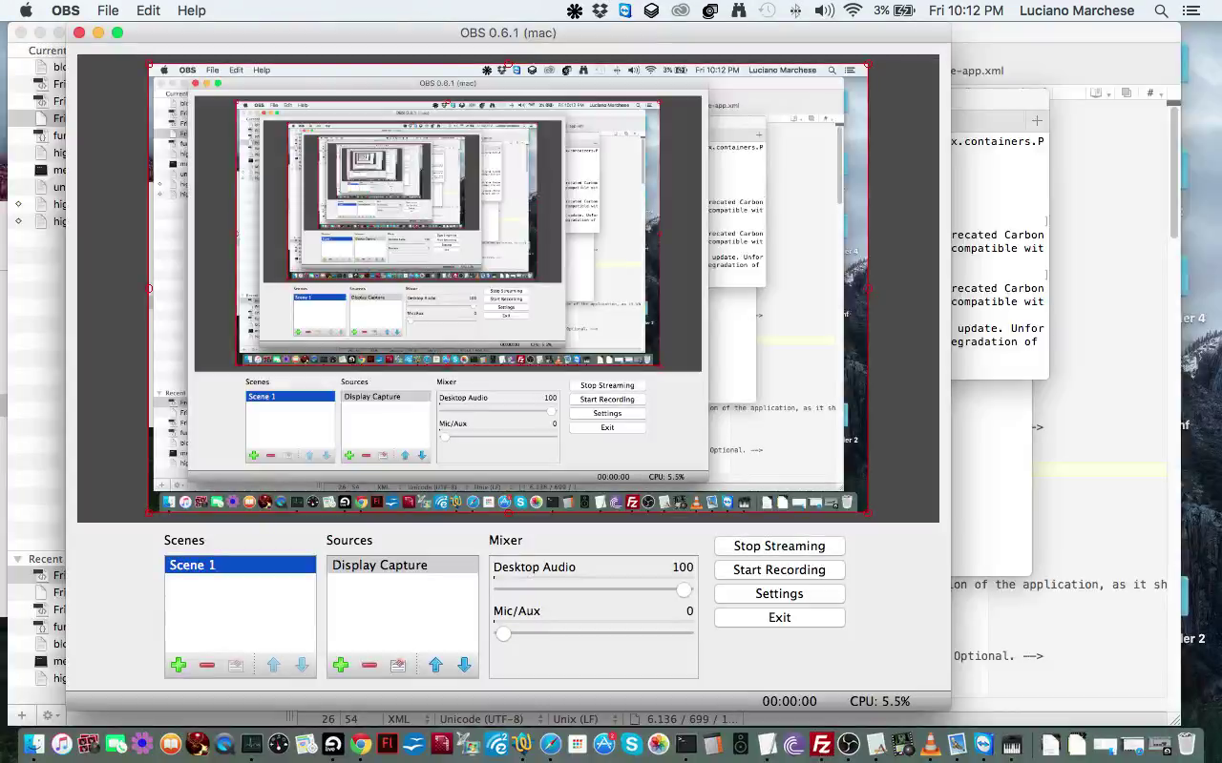
Task: Click the vertical scrollbar of the editor window
Action: coord(1175,172)
